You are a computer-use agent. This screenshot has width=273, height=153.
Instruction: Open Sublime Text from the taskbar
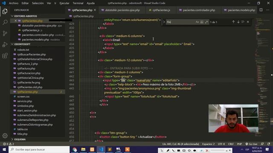click(110, 149)
